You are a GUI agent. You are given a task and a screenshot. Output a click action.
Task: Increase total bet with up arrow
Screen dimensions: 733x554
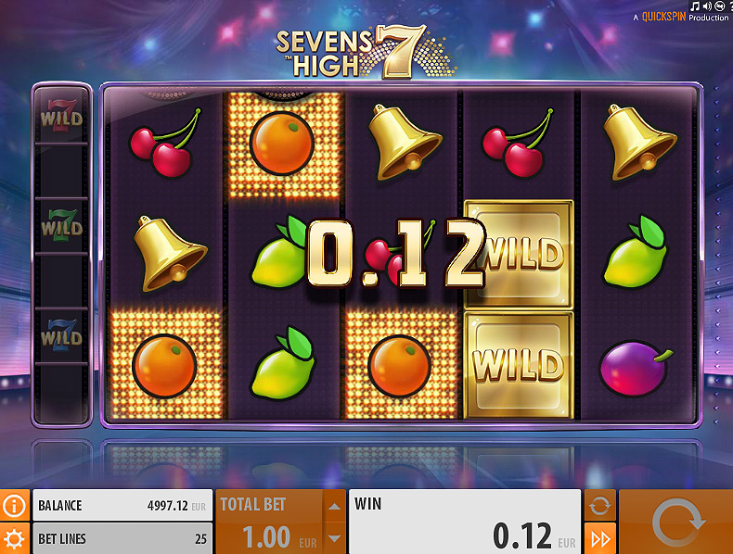334,506
